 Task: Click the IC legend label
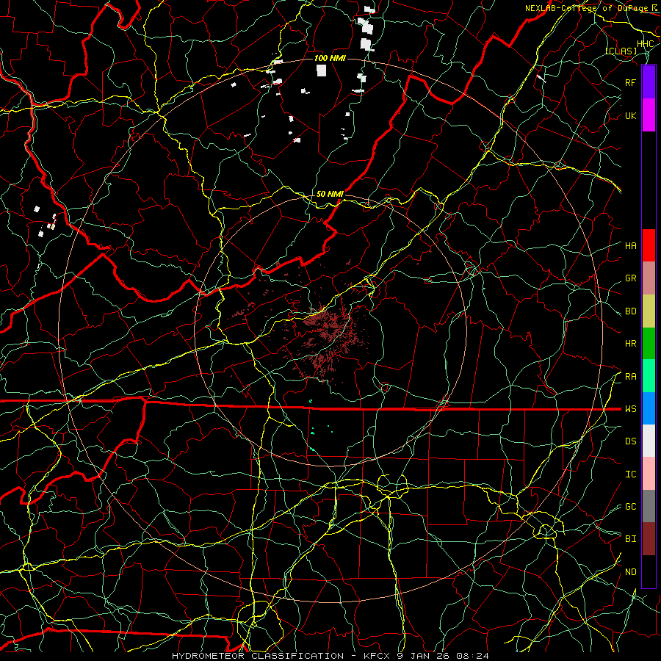[x=631, y=474]
